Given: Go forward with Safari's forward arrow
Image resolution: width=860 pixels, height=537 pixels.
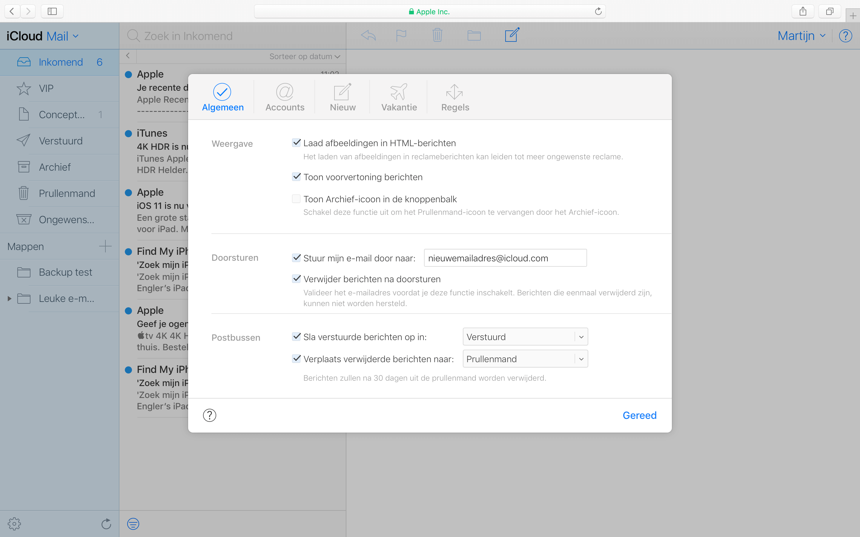Looking at the screenshot, I should pyautogui.click(x=28, y=11).
